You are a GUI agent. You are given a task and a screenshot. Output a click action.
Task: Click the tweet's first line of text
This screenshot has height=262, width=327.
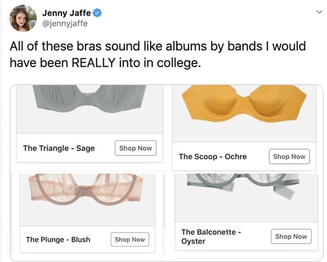[x=158, y=46]
